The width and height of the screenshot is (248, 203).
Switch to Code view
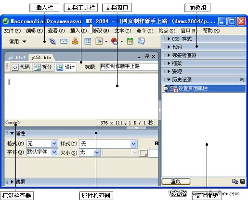(x=21, y=67)
